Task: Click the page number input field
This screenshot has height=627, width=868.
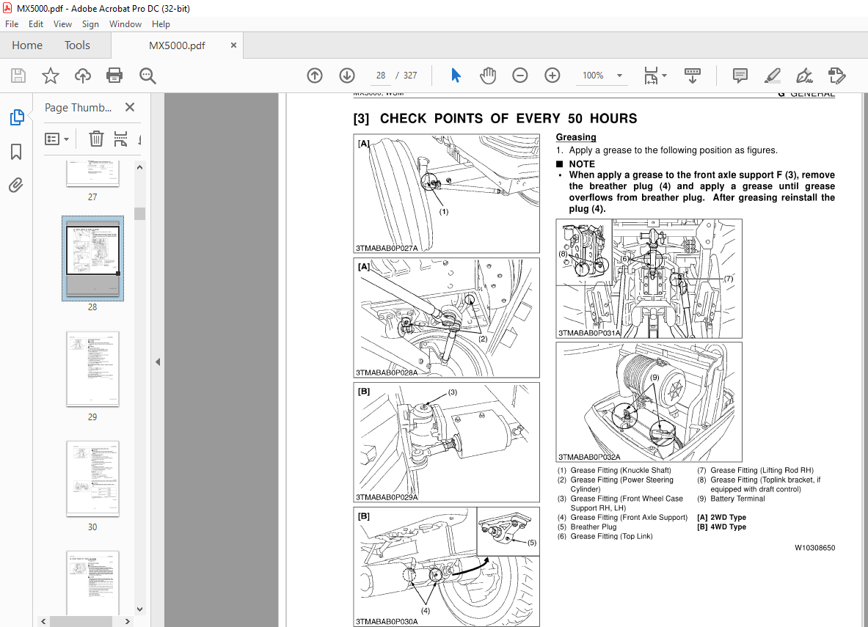Action: click(381, 76)
